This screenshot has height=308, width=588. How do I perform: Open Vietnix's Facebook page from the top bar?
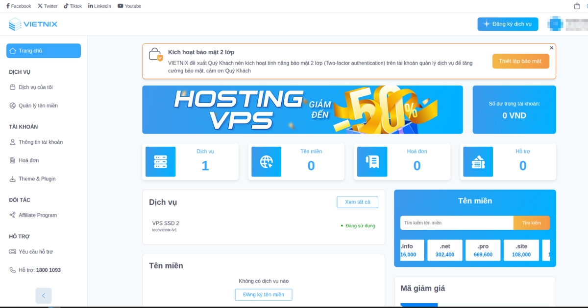pos(18,5)
